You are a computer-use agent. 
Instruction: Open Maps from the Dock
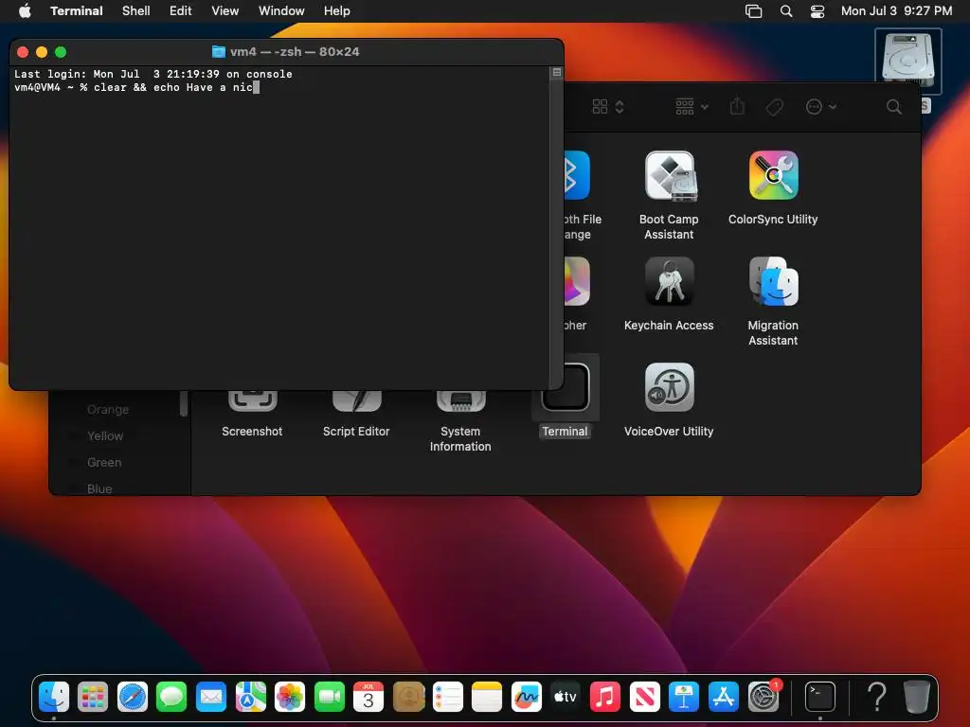coord(250,697)
